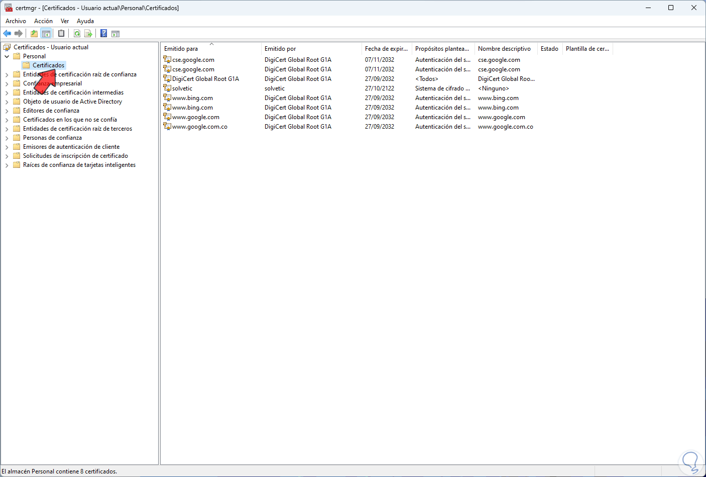The image size is (706, 477).
Task: Open the Archivo menu
Action: 16,21
